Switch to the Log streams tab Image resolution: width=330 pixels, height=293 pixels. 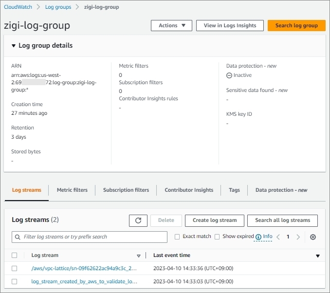(26, 190)
